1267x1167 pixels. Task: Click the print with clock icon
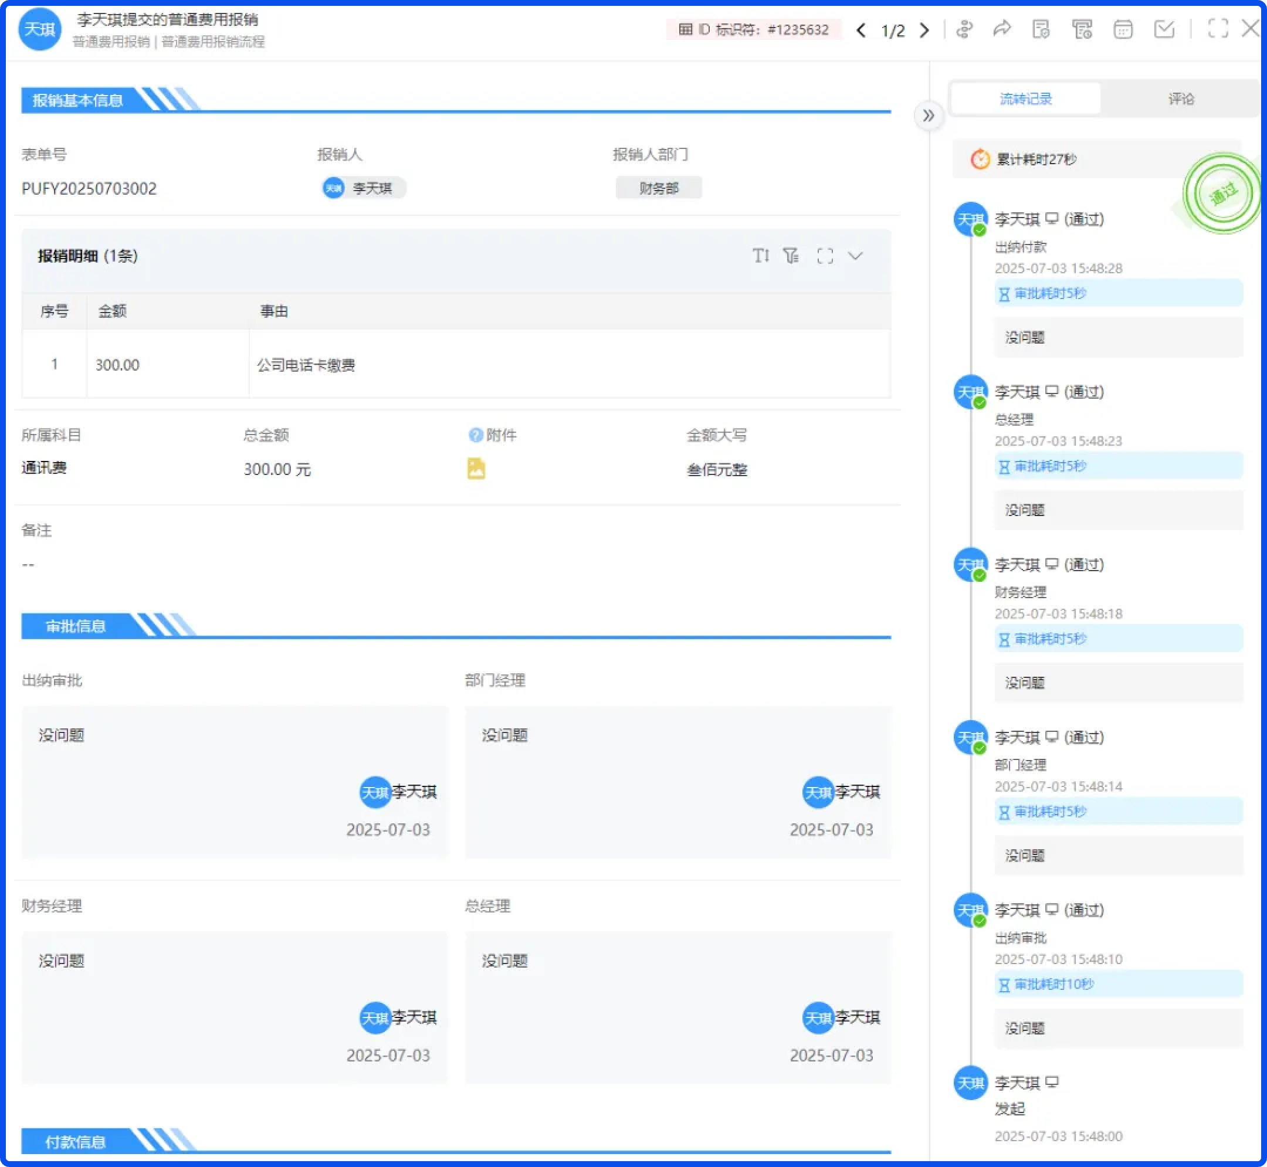pos(1082,30)
